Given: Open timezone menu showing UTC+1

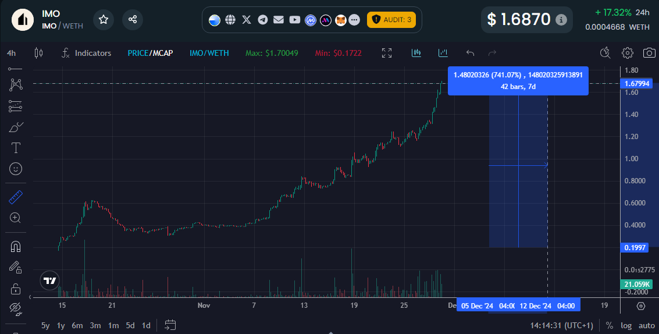Looking at the screenshot, I should point(562,325).
